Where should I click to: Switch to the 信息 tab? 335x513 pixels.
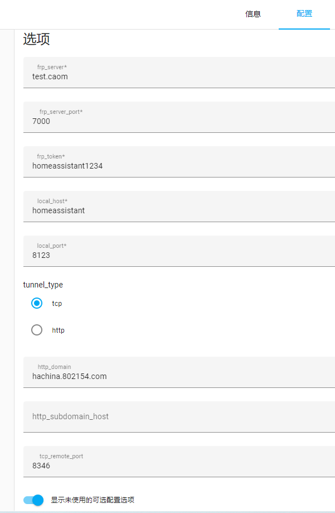253,14
